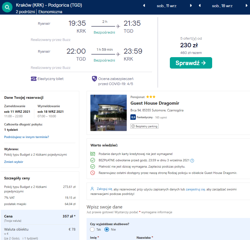Click the podatek miejski 64,04 zł amount
250x240 pixels.
point(70,204)
